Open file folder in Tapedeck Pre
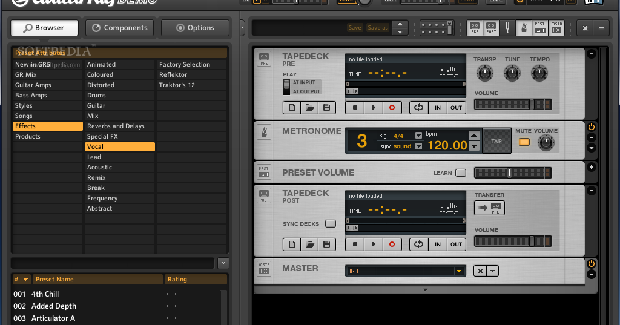This screenshot has width=620, height=325. point(309,108)
